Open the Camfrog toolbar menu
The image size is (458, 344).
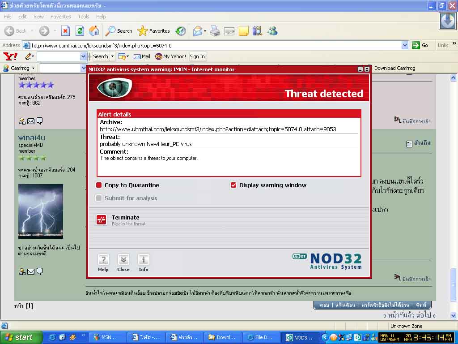(x=19, y=68)
